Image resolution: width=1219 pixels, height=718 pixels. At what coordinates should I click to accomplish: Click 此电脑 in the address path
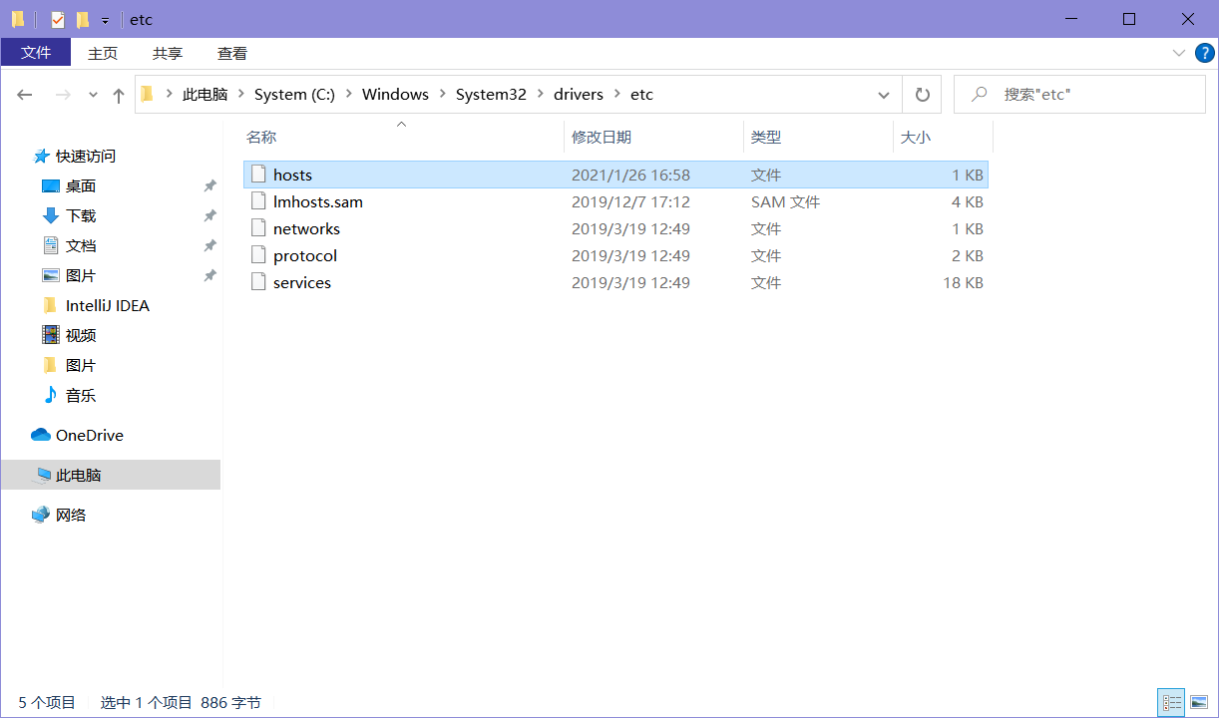pyautogui.click(x=205, y=94)
